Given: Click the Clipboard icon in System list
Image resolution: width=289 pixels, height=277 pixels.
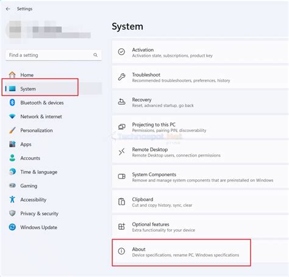Looking at the screenshot, I should pos(121,202).
